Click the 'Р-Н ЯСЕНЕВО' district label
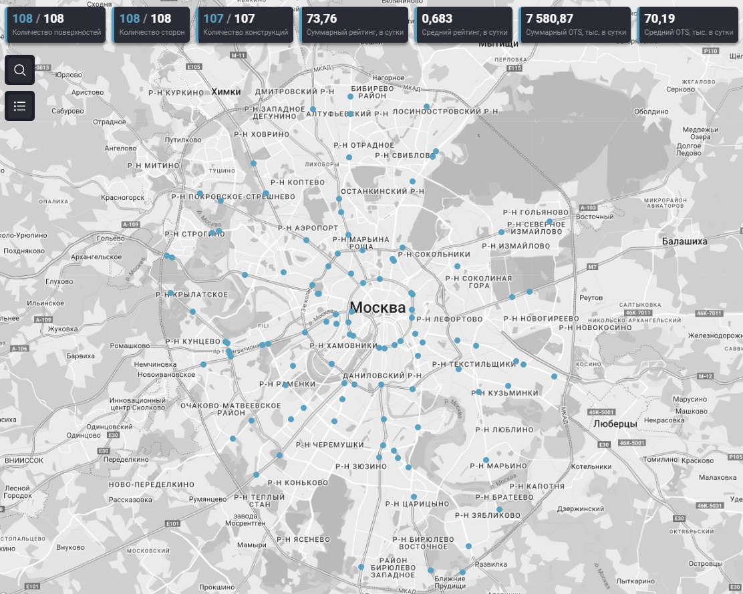This screenshot has height=594, width=743. (x=303, y=539)
